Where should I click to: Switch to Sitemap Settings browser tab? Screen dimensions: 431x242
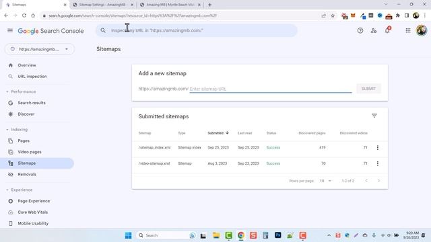(103, 5)
